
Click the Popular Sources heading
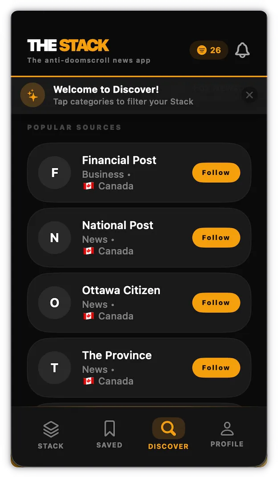(x=74, y=127)
